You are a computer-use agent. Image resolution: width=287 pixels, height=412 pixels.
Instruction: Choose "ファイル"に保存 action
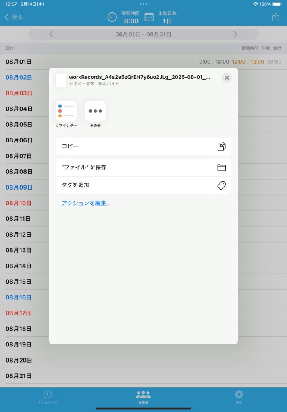143,167
